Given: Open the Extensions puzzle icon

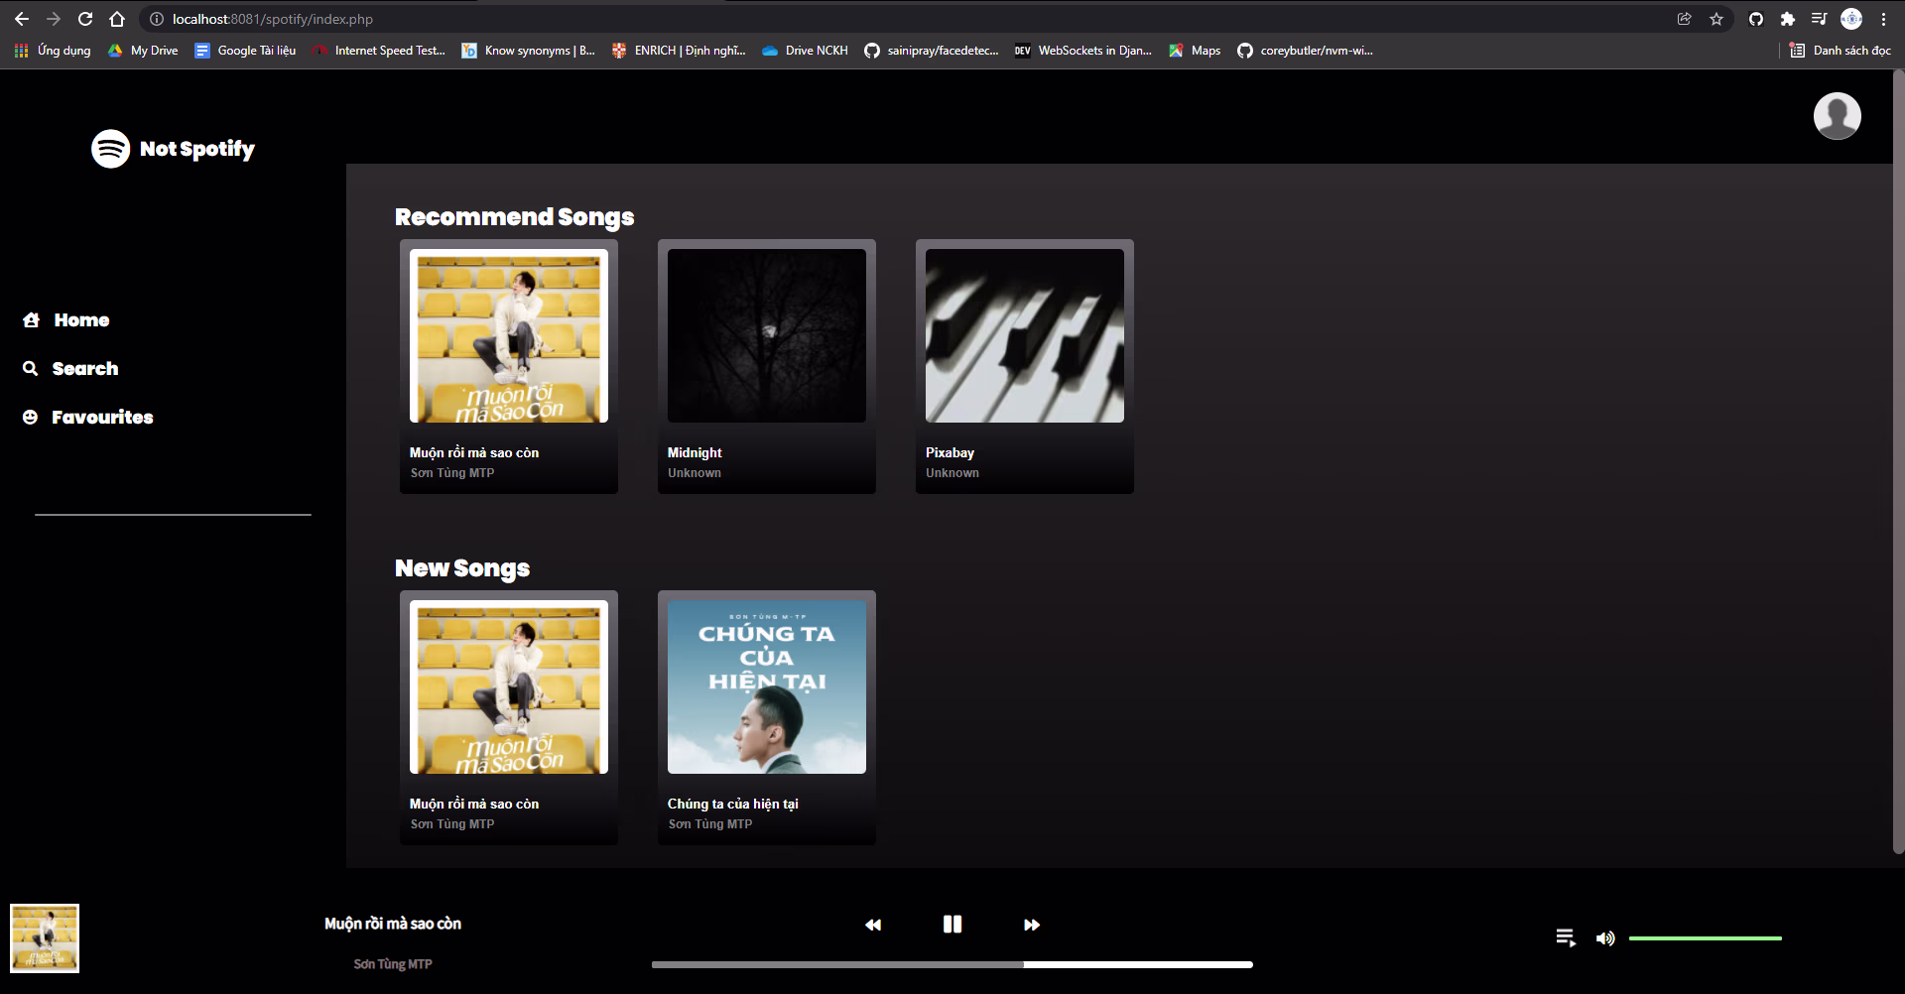Looking at the screenshot, I should tap(1788, 19).
